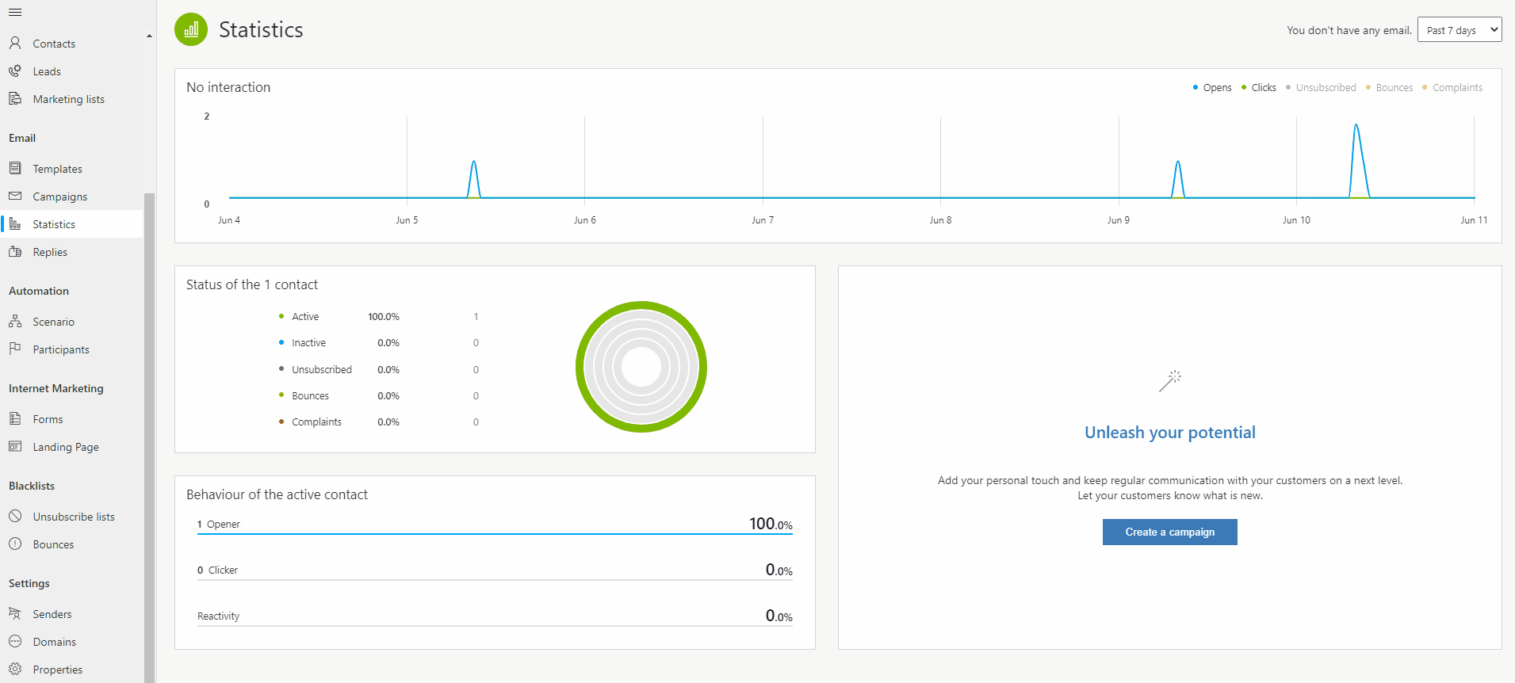Click the Properties gear icon
The image size is (1515, 683).
tap(15, 669)
